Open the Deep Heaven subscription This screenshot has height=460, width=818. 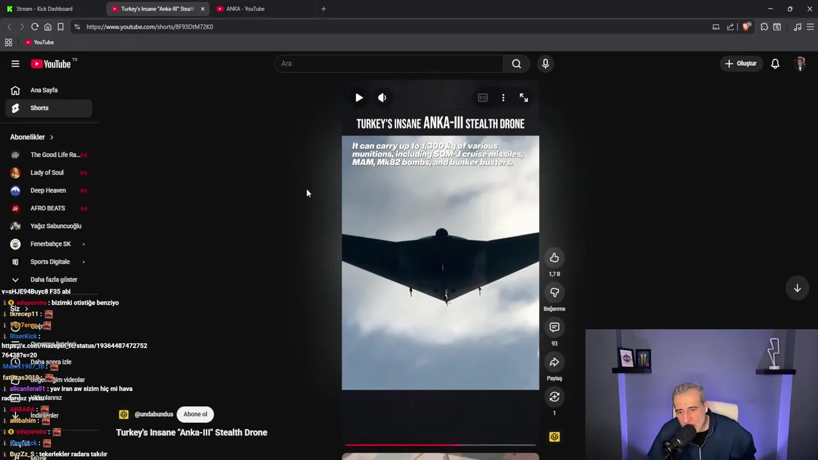click(49, 190)
